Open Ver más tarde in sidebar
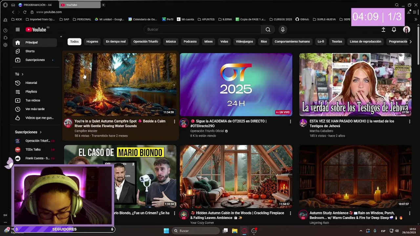Viewport: 420px width, 236px height. point(35,109)
